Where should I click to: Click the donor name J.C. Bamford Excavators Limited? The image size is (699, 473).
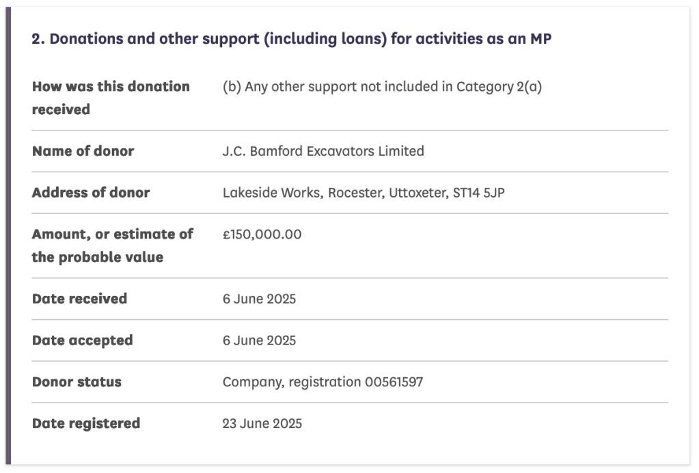pyautogui.click(x=323, y=151)
